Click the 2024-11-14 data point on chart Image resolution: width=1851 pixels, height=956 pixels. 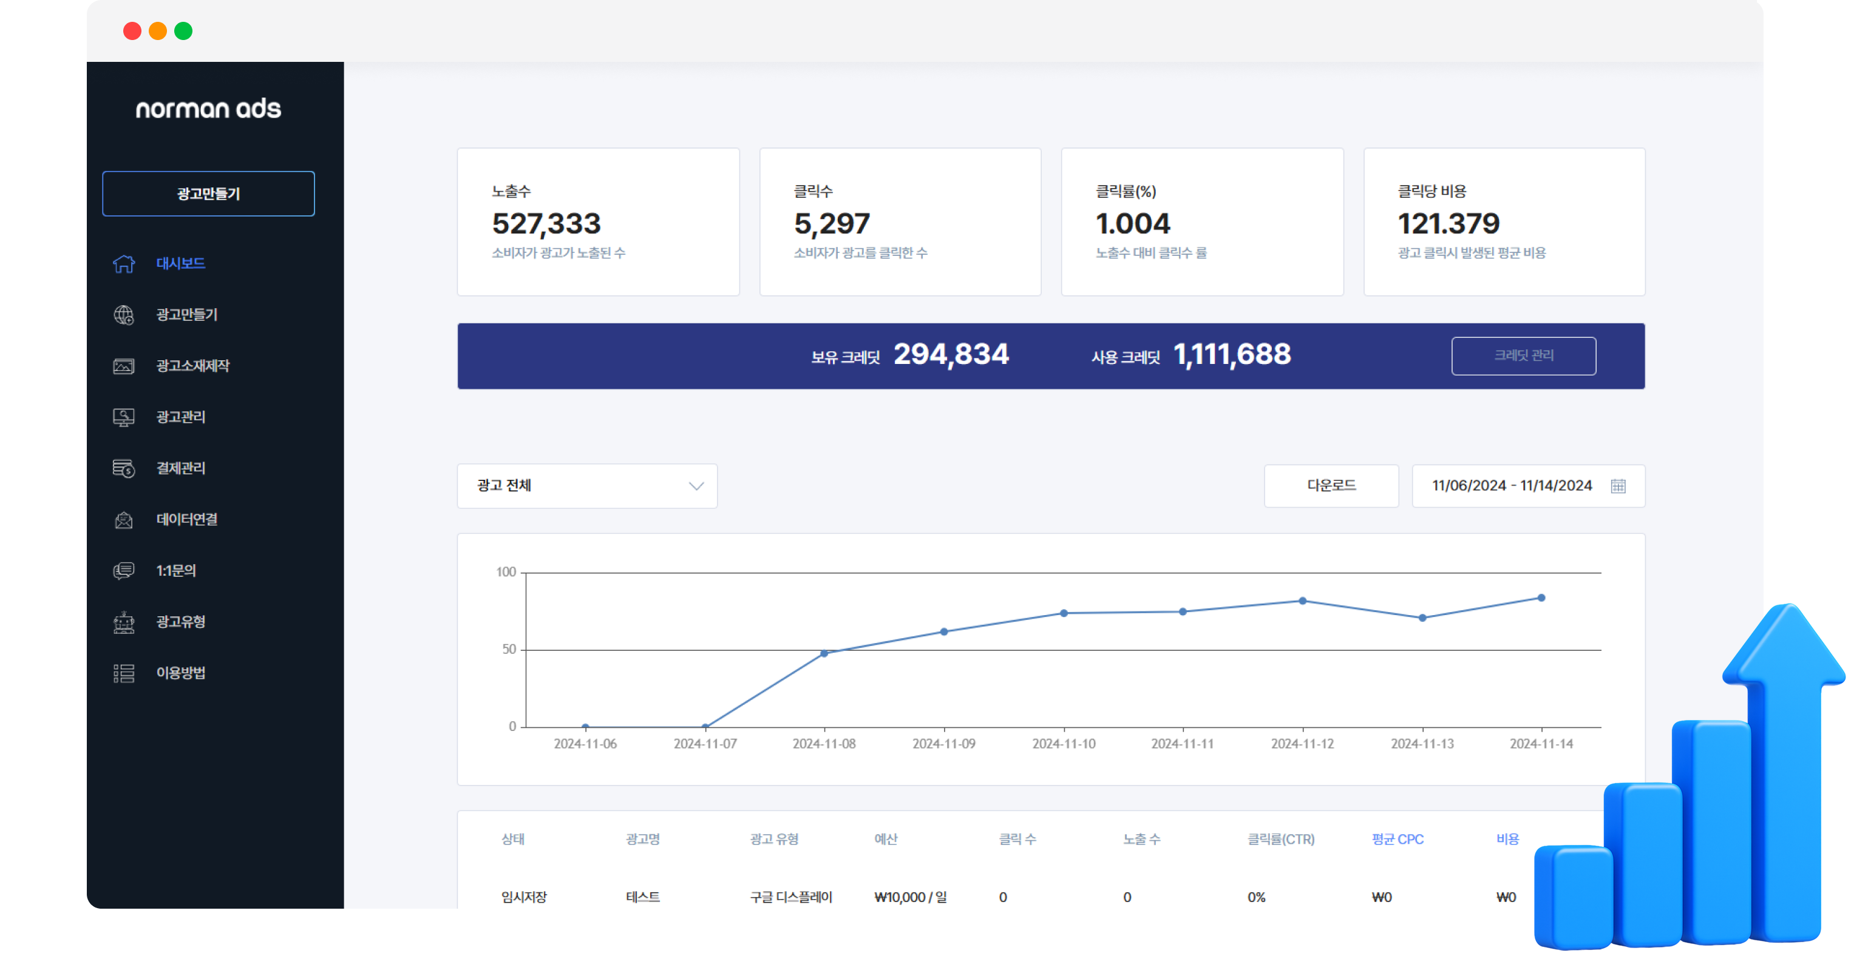pyautogui.click(x=1541, y=598)
